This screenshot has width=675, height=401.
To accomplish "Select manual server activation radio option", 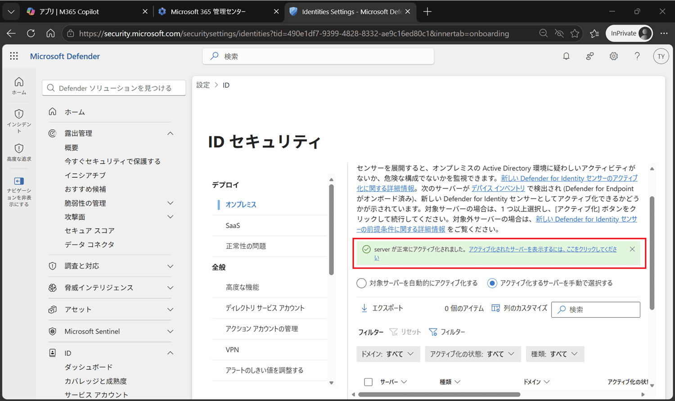I will [492, 283].
